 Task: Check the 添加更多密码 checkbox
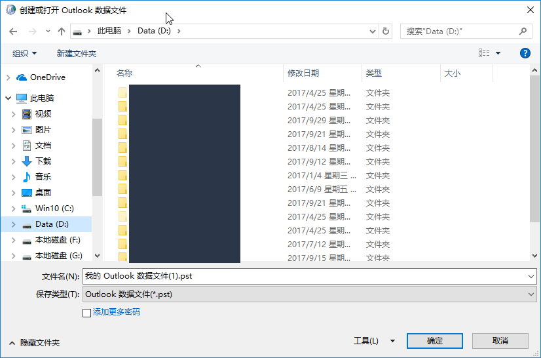[x=87, y=313]
